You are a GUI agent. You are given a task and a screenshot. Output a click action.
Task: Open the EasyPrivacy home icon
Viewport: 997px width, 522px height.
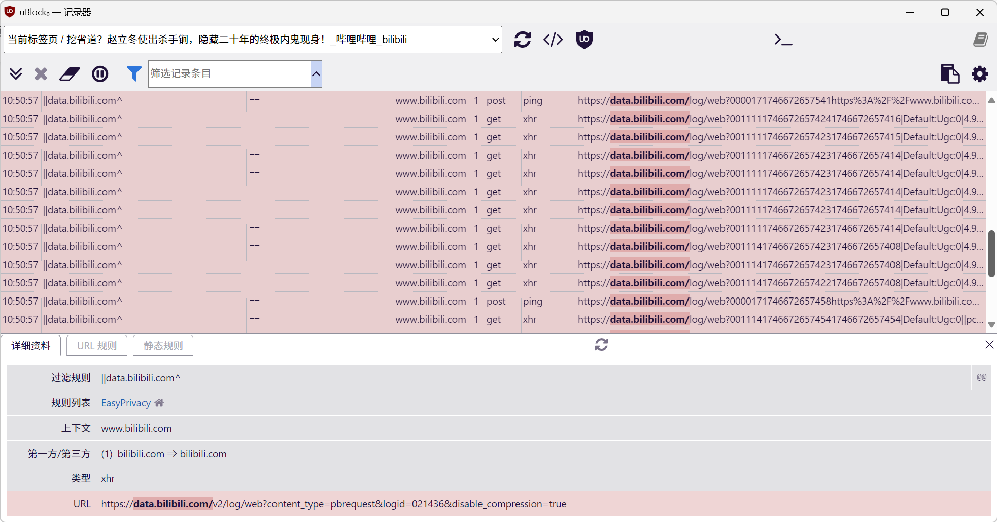pyautogui.click(x=159, y=403)
